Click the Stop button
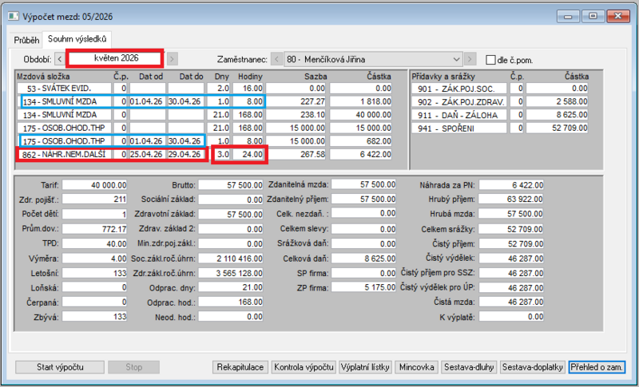This screenshot has width=639, height=387. [133, 367]
